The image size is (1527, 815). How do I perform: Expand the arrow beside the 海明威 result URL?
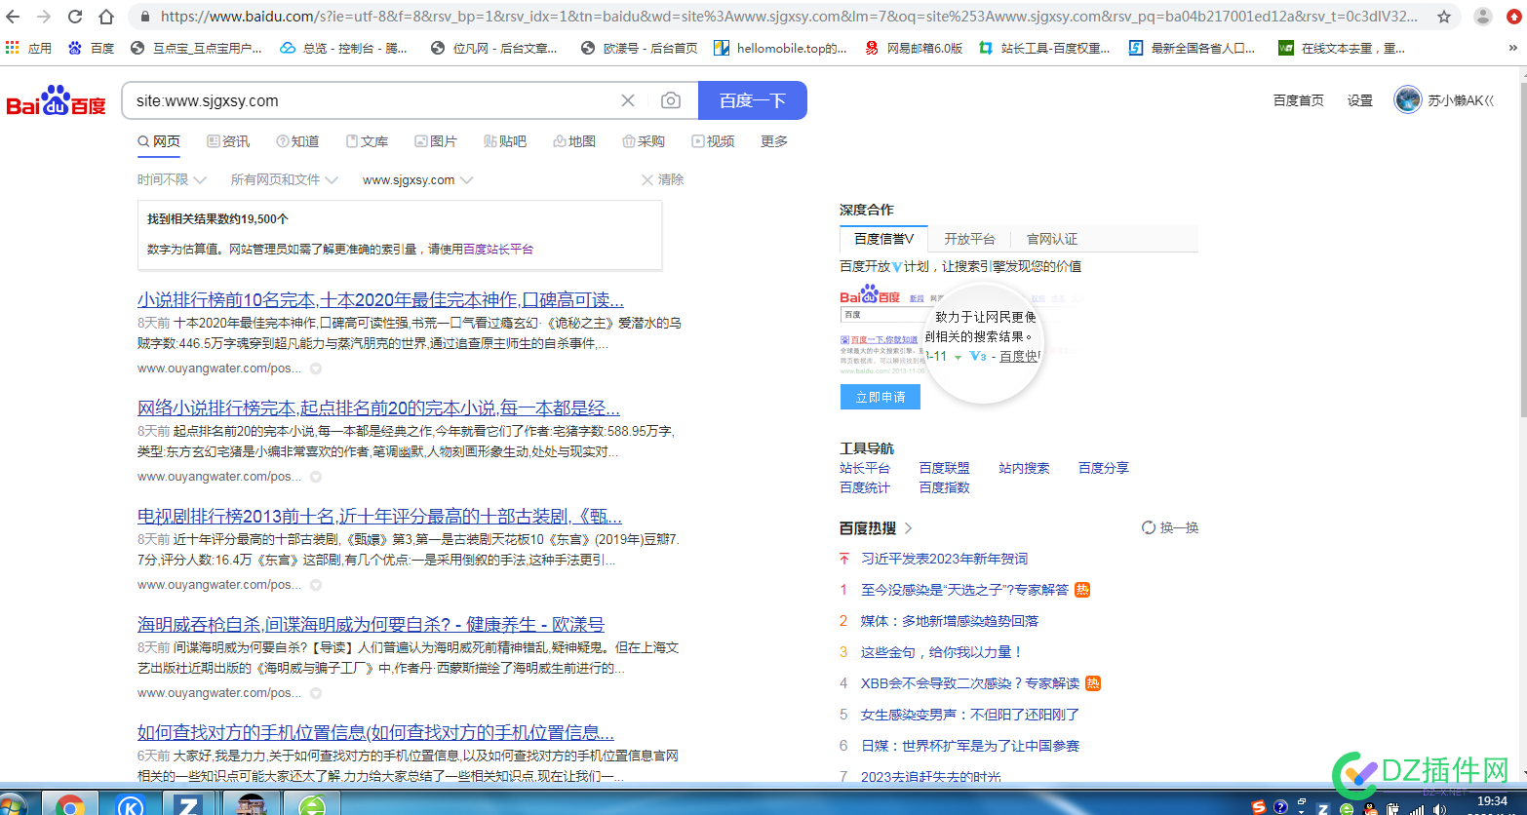click(x=315, y=694)
